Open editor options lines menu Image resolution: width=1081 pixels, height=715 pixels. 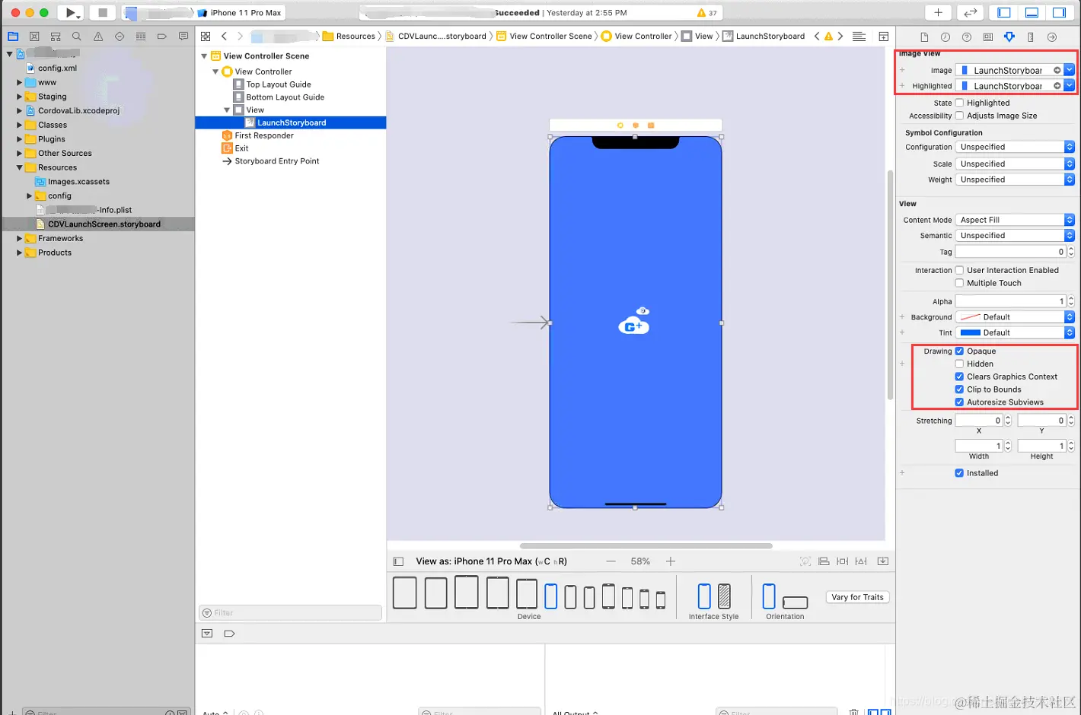(859, 37)
